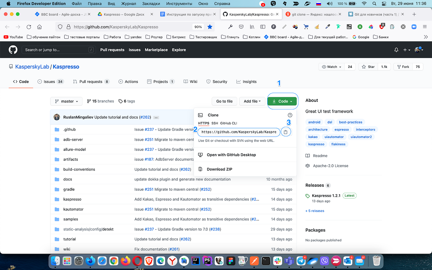432x270 pixels.
Task: Open Security repository tab
Action: (217, 81)
